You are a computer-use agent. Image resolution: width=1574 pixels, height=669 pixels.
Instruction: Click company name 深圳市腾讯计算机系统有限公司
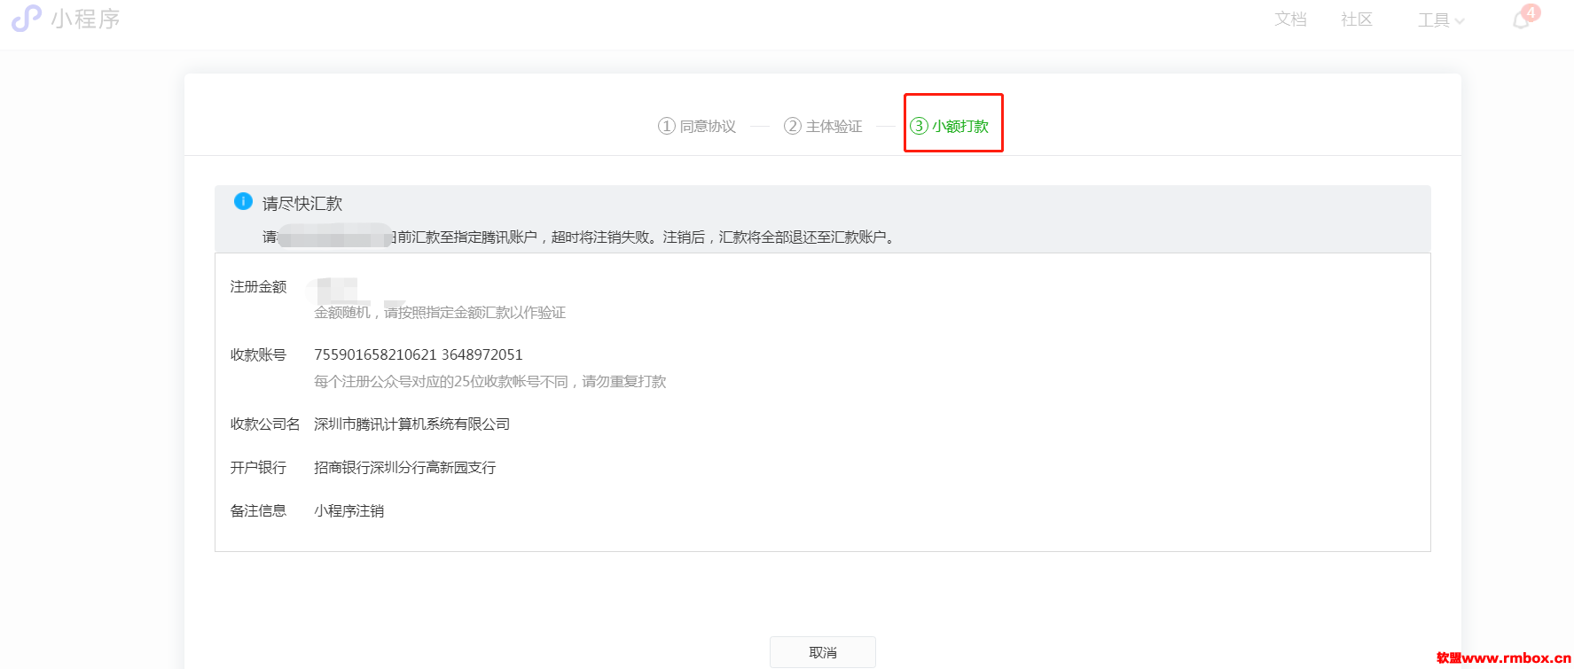(x=412, y=424)
